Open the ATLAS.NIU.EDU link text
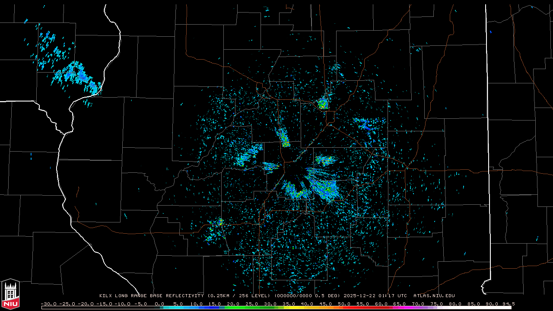The width and height of the screenshot is (553, 311). (434, 296)
